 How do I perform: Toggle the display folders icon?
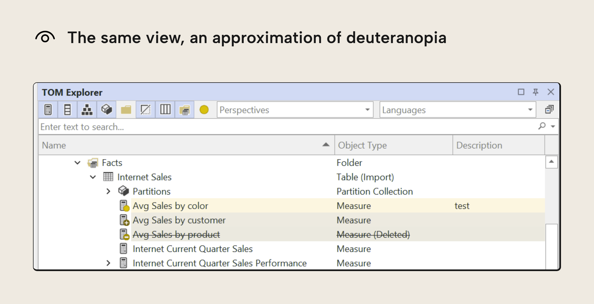pyautogui.click(x=126, y=110)
